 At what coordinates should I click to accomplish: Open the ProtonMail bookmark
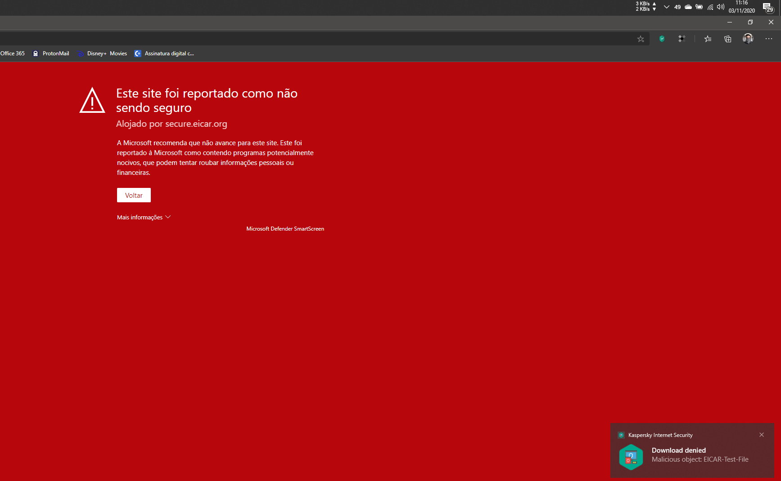51,53
